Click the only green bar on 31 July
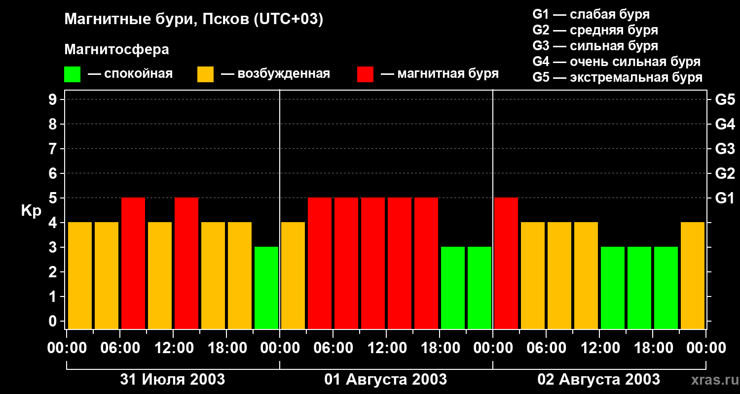 (x=266, y=288)
